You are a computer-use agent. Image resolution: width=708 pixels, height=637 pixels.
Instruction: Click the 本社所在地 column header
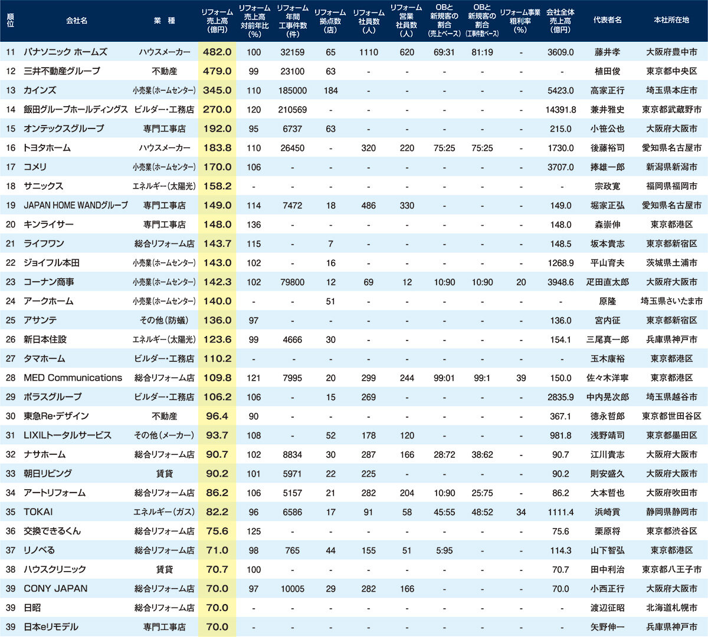pos(671,20)
